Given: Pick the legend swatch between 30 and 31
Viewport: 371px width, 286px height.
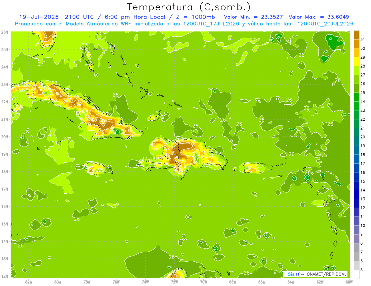Looking at the screenshot, I should click(x=356, y=44).
